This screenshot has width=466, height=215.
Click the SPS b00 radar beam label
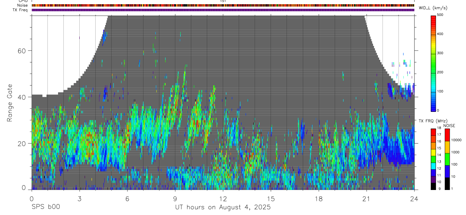46,207
